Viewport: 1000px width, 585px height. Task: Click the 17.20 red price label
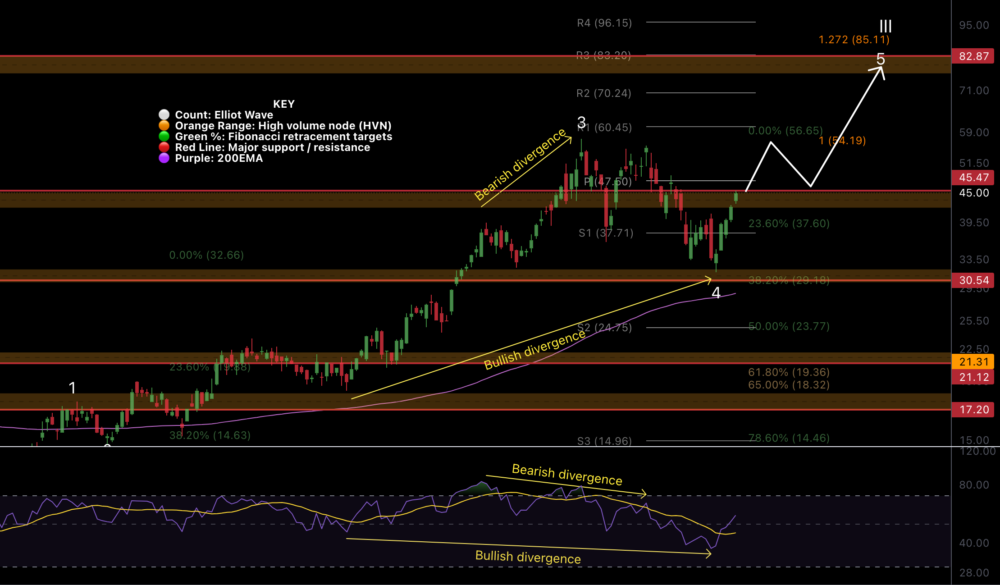[973, 410]
